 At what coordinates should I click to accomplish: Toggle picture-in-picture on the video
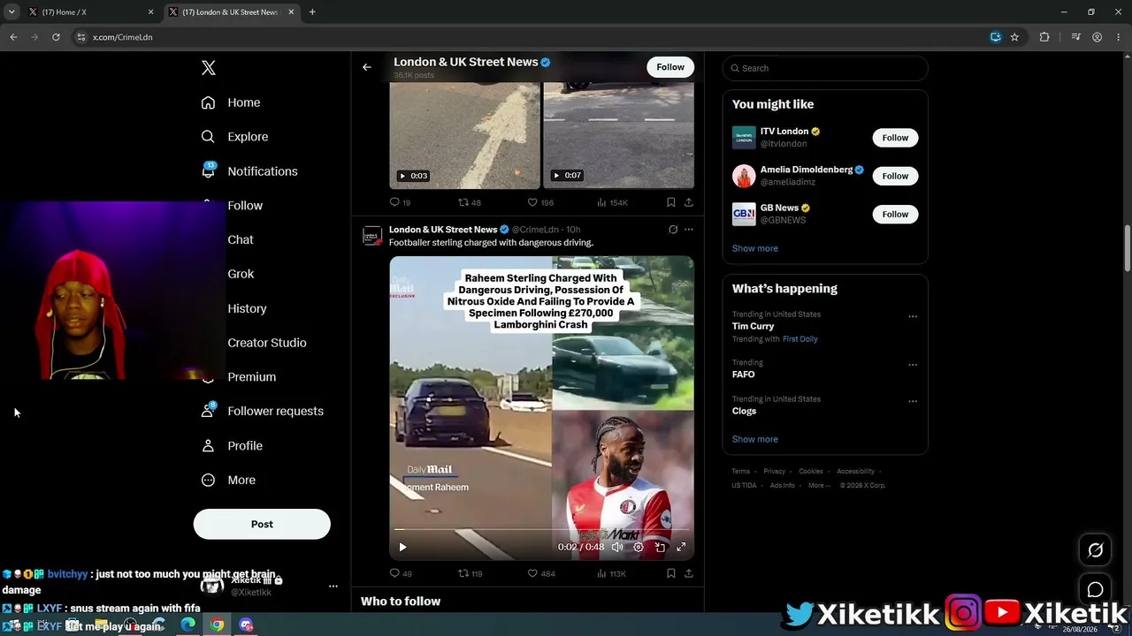tap(660, 547)
